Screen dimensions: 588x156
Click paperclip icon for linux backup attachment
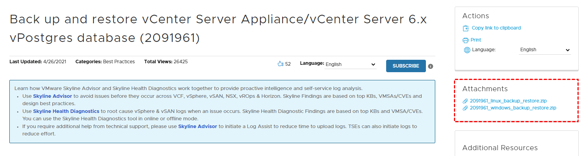(465, 101)
